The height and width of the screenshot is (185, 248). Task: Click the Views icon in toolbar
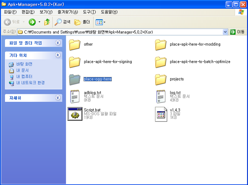coord(99,22)
